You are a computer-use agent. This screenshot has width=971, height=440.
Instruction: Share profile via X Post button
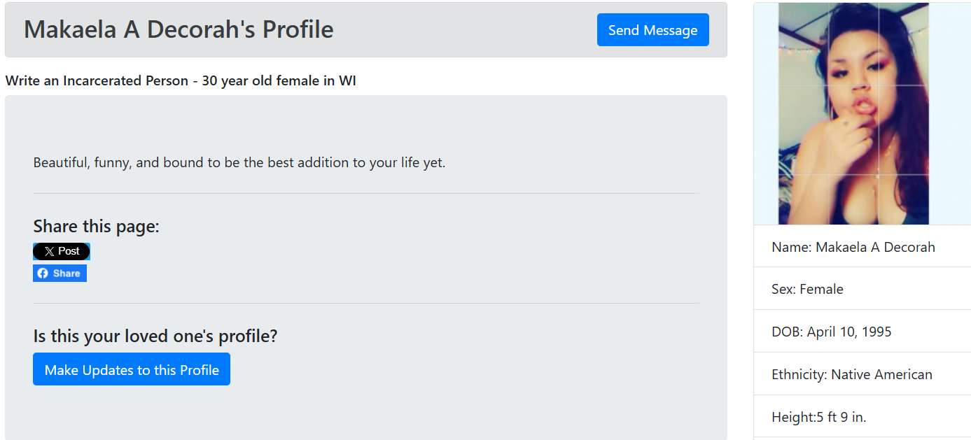pos(62,251)
